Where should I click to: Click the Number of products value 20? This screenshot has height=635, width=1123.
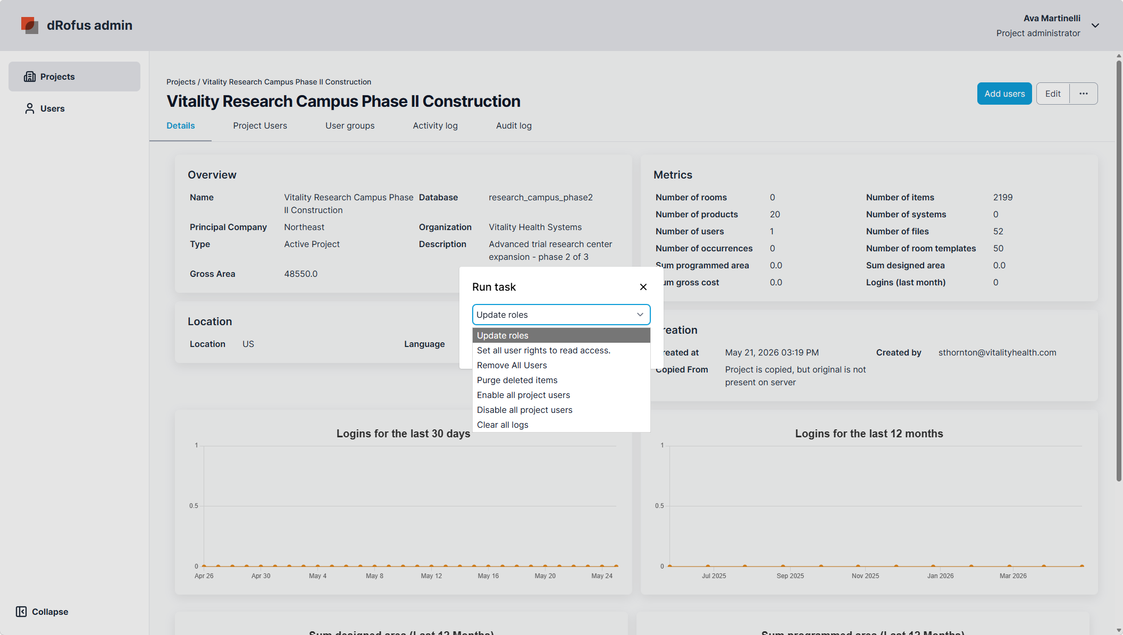tap(775, 214)
